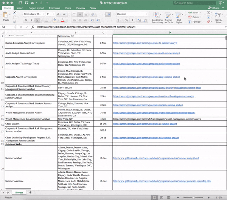Screen dimensions: 227x200
Task: Click the Name Box showing D4
Action: tap(8, 27)
